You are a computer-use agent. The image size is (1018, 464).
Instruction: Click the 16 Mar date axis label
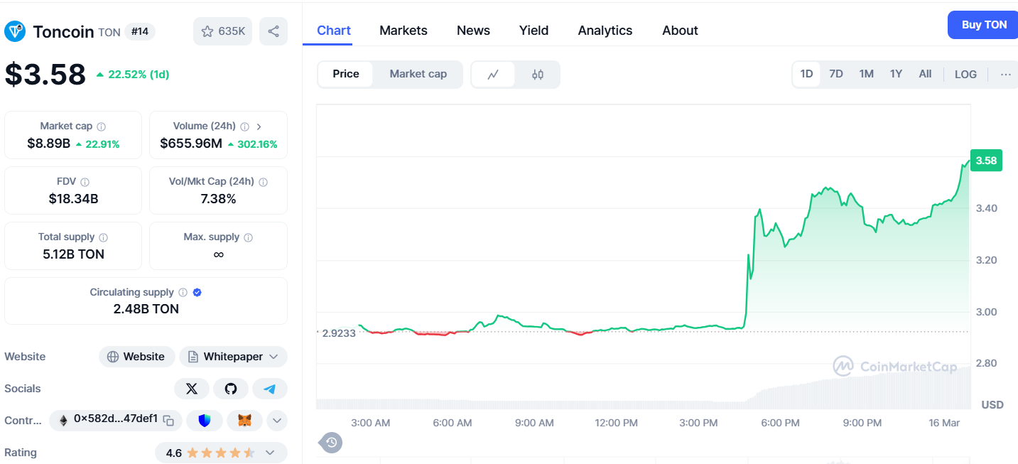click(944, 423)
